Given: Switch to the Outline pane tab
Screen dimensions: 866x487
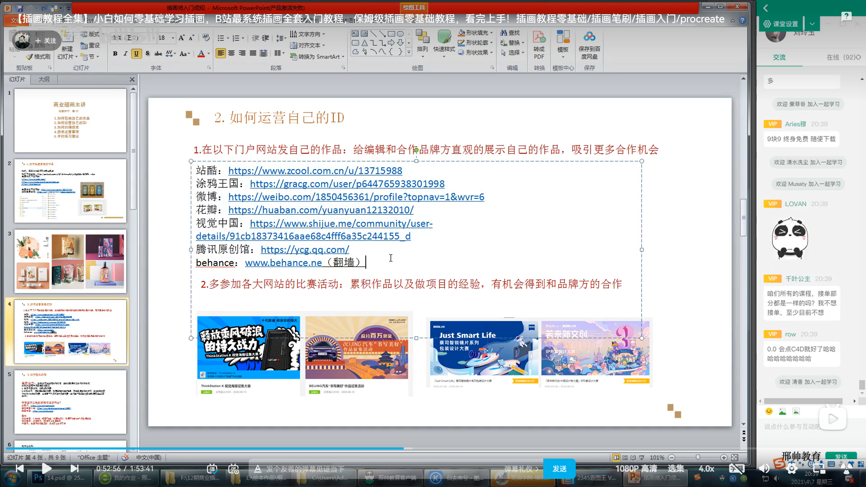Looking at the screenshot, I should coord(44,79).
